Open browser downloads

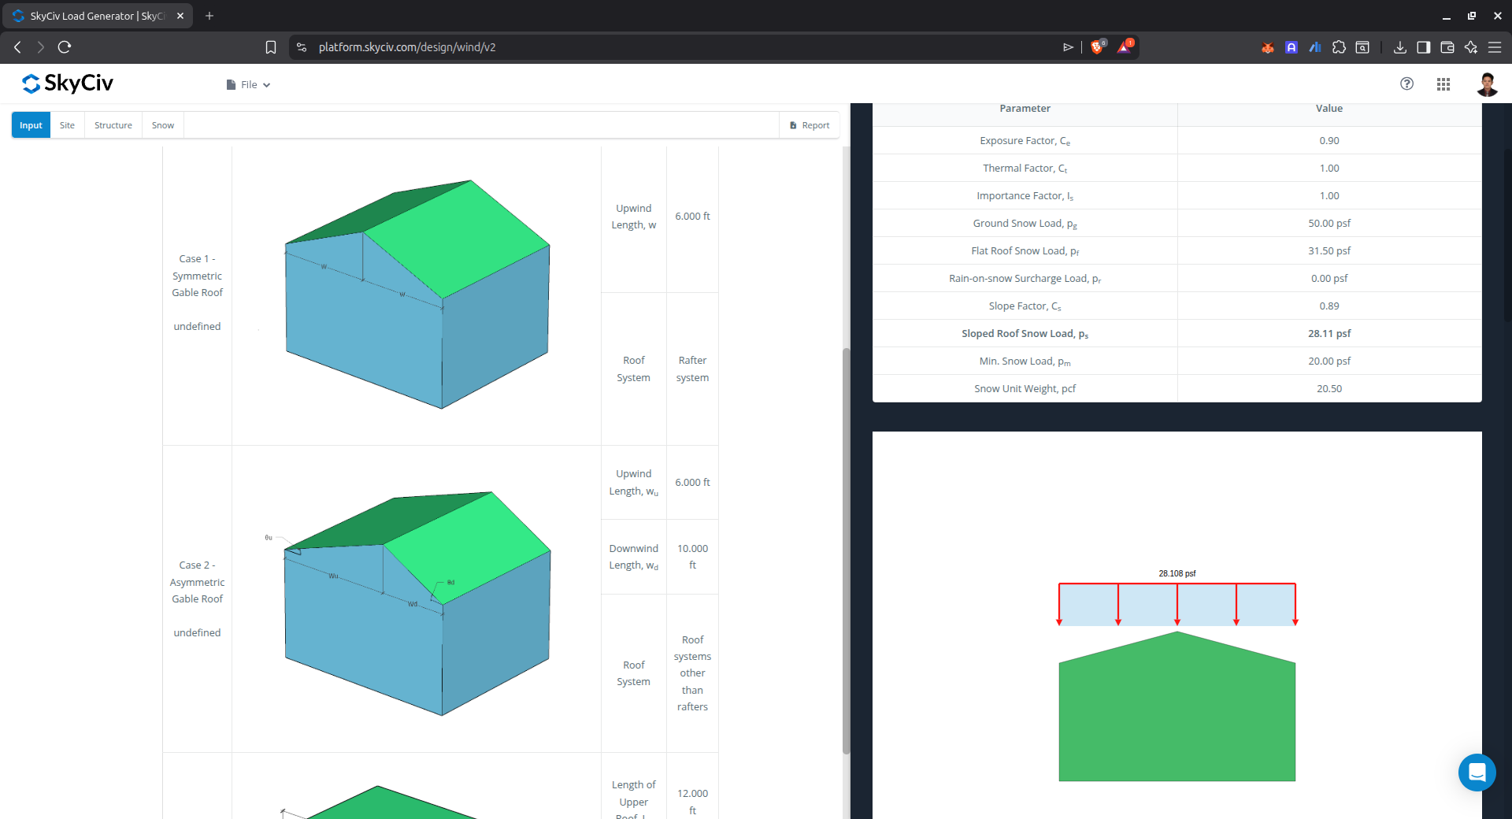(1399, 47)
